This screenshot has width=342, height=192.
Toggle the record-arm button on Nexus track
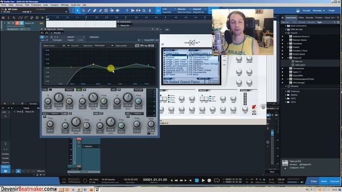[17, 23]
